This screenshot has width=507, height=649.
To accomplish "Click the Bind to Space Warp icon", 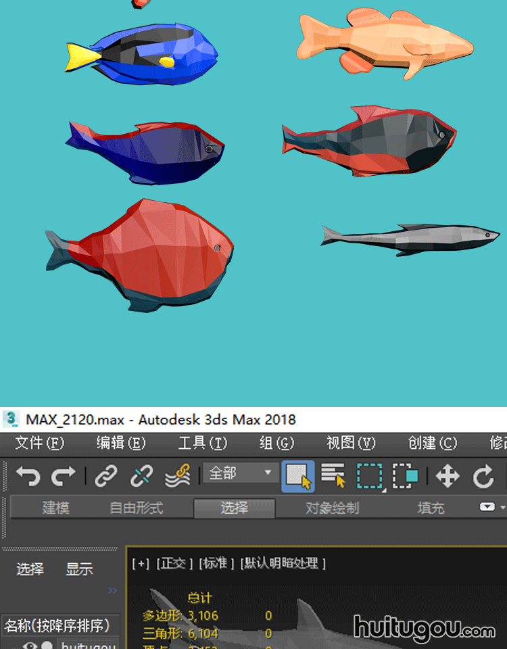I will [177, 476].
